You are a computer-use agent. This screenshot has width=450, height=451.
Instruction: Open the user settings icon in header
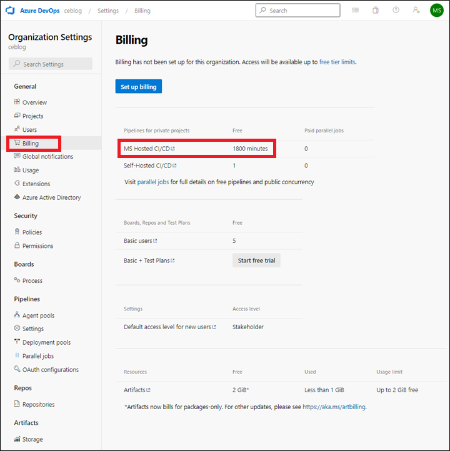416,10
